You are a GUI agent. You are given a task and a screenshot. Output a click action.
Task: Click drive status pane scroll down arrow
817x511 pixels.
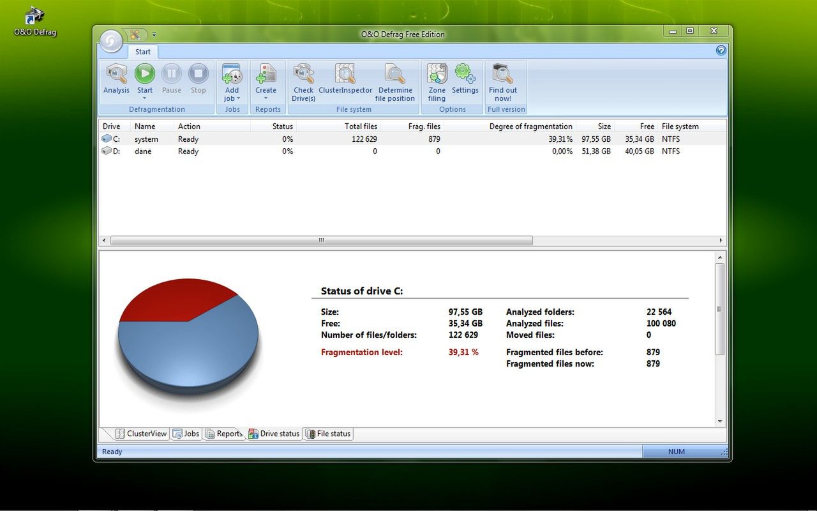(x=720, y=421)
